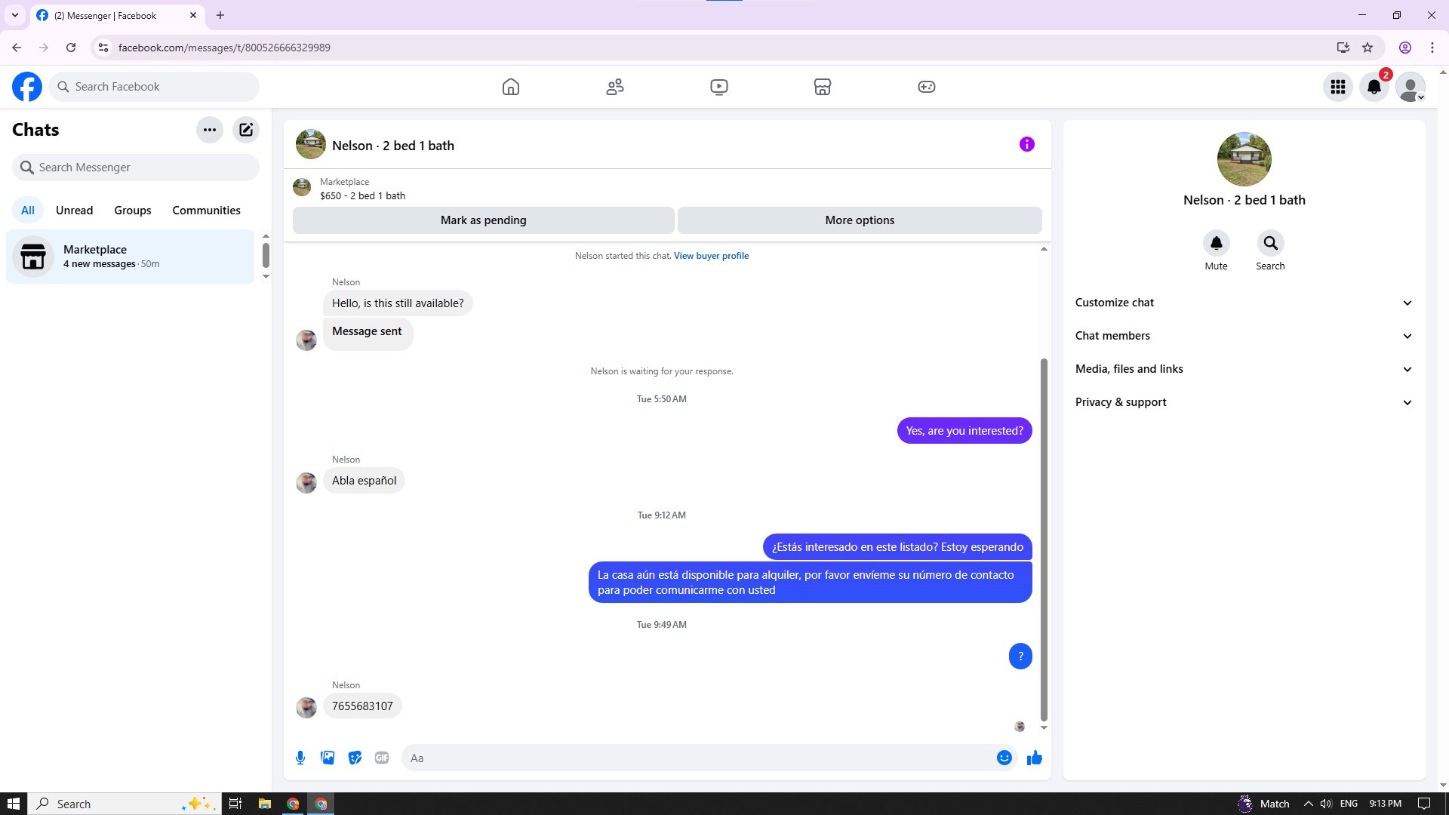Expand the Media, files and links section
Screen dimensions: 1449x815
tap(1243, 369)
